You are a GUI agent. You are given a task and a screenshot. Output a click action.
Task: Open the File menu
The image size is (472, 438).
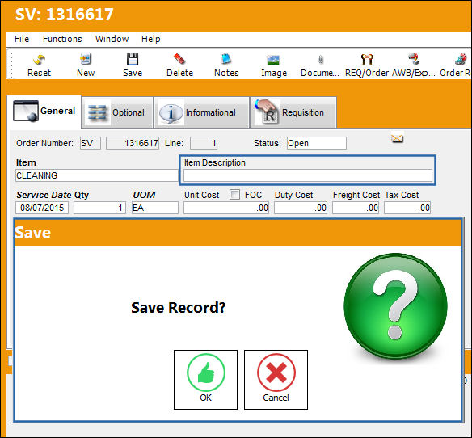point(22,39)
